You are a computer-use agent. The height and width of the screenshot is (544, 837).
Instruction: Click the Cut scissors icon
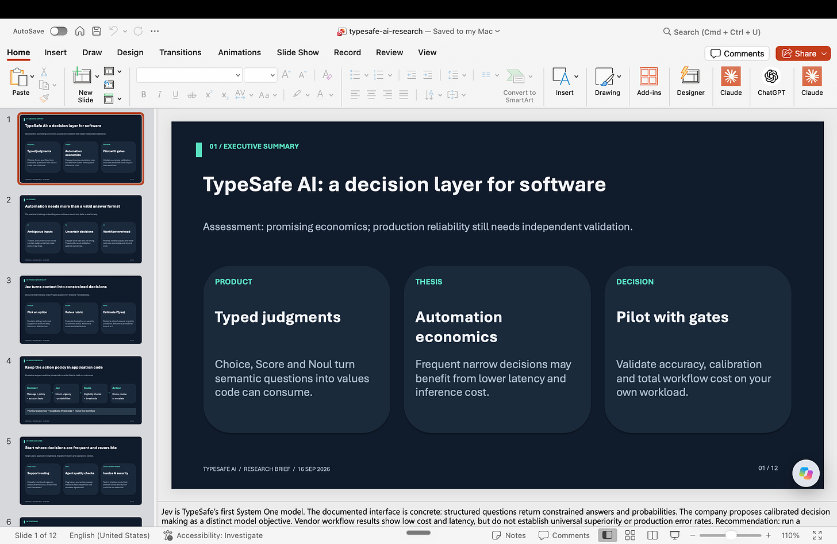[44, 72]
